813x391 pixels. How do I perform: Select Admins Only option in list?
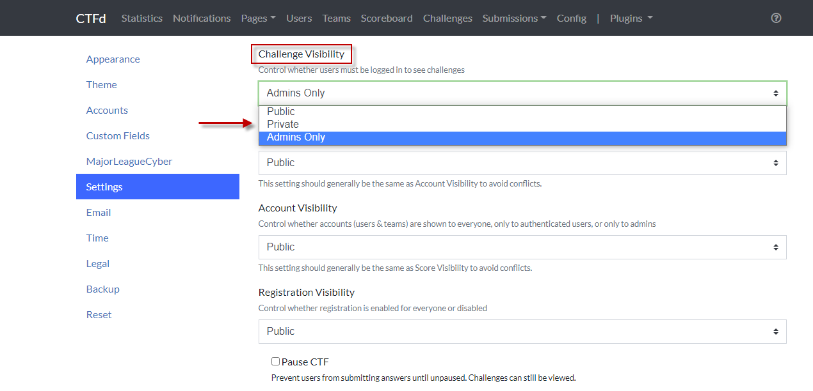(x=296, y=137)
